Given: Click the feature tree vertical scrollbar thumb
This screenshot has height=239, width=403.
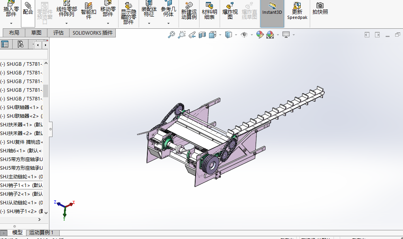Looking at the screenshot, I should 46,91.
